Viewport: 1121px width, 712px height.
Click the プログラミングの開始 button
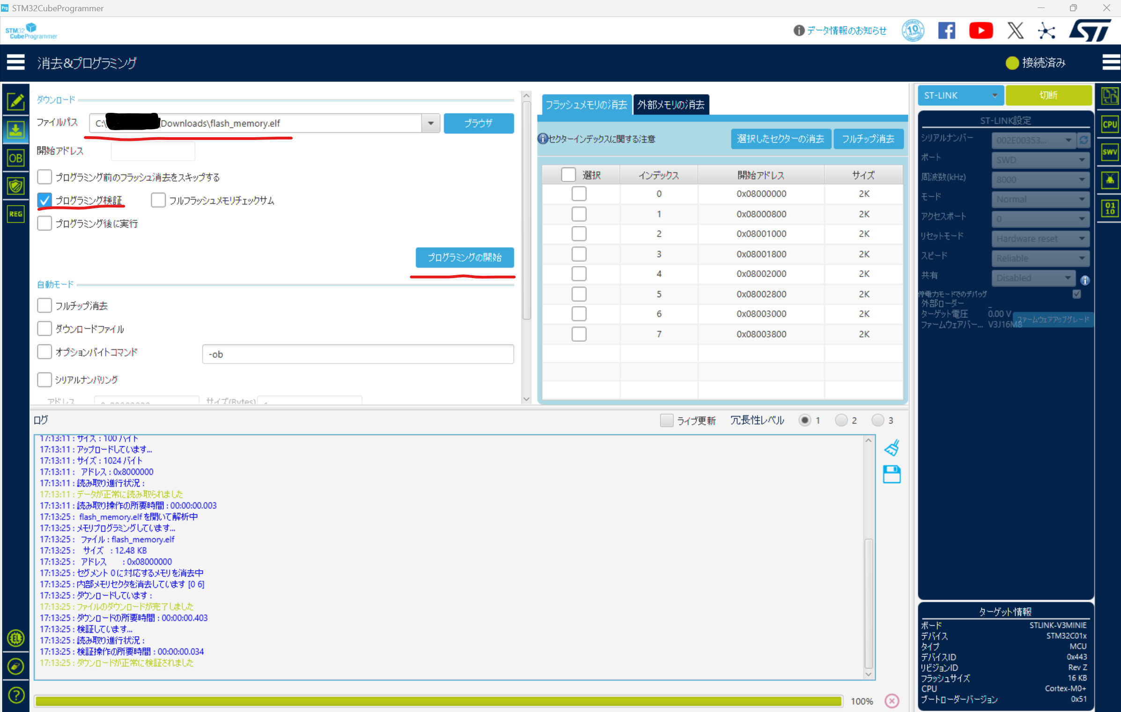click(464, 257)
